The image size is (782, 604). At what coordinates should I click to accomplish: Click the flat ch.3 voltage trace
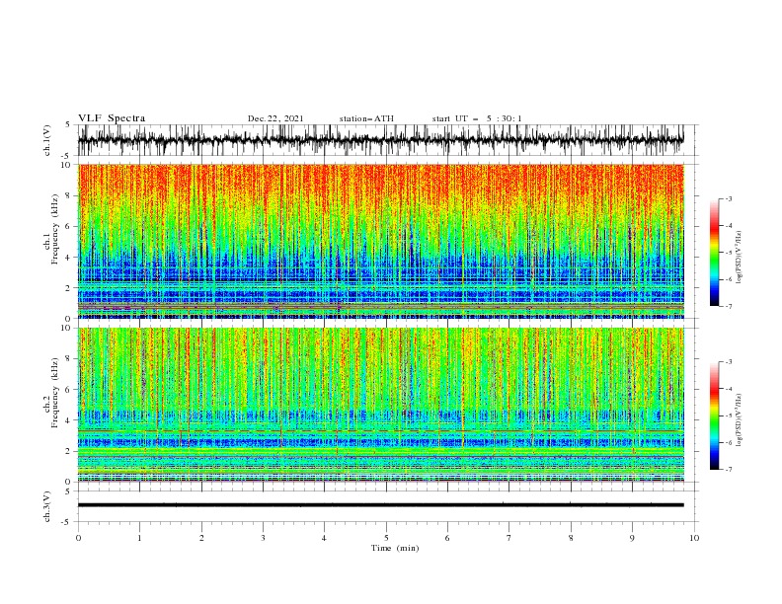pos(381,505)
